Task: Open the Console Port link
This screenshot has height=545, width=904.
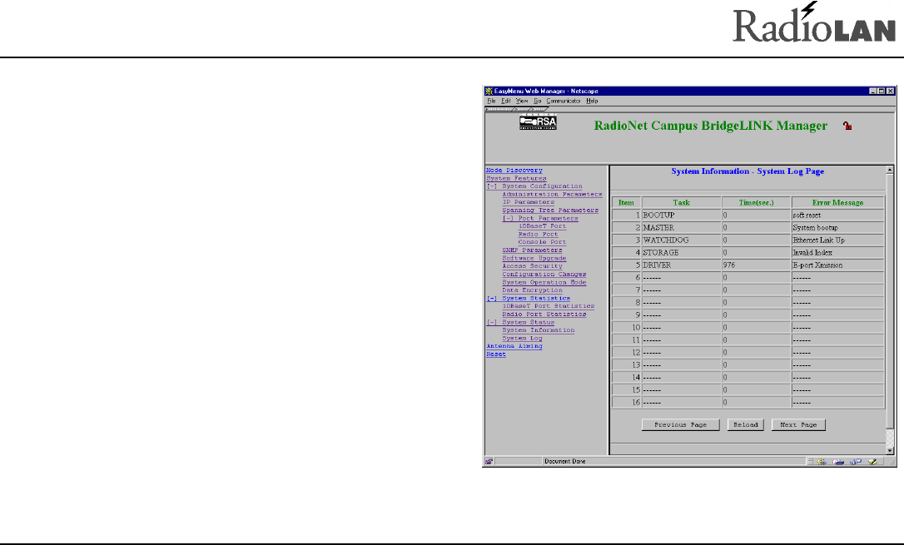Action: pyautogui.click(x=542, y=242)
